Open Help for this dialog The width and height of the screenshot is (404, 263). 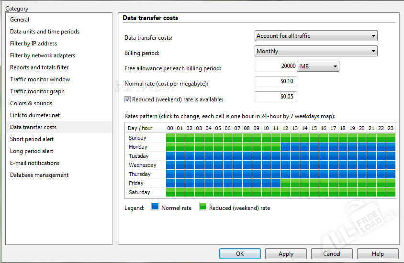pos(378,254)
